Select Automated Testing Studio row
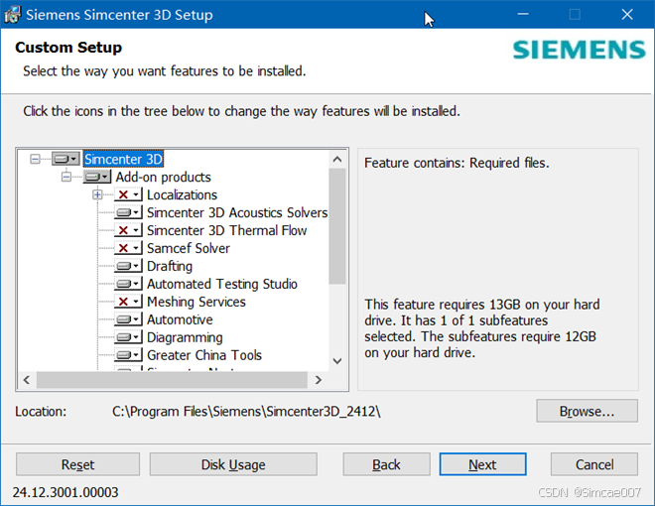Image resolution: width=655 pixels, height=506 pixels. point(222,284)
